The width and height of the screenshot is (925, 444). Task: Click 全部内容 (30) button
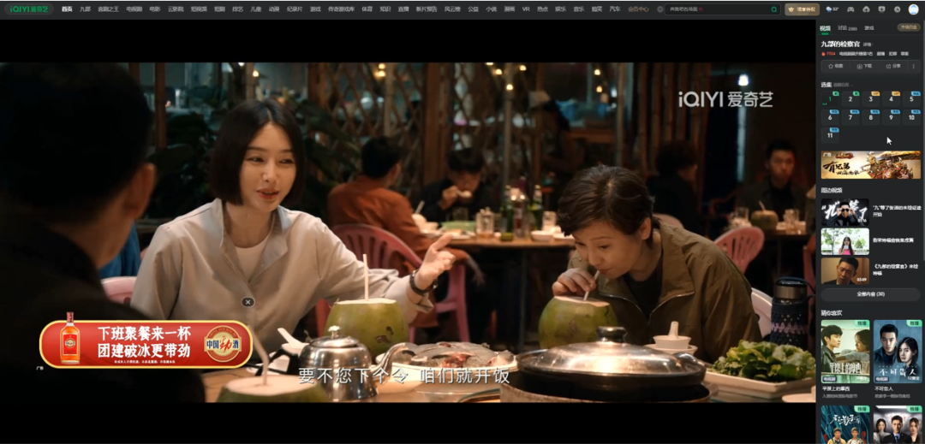(870, 293)
